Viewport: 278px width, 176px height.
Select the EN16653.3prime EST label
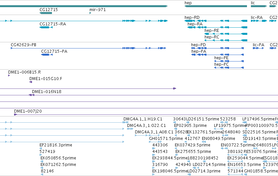pyautogui.click(x=244, y=165)
